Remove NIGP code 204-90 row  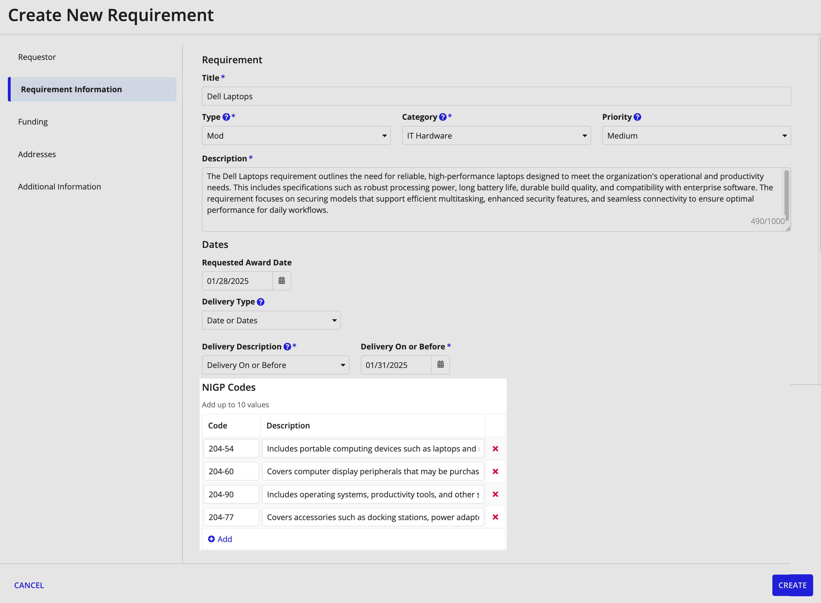495,494
